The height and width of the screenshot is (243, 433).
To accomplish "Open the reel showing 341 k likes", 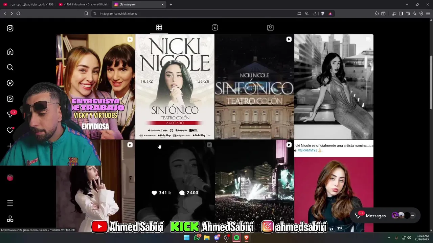I will point(175,186).
